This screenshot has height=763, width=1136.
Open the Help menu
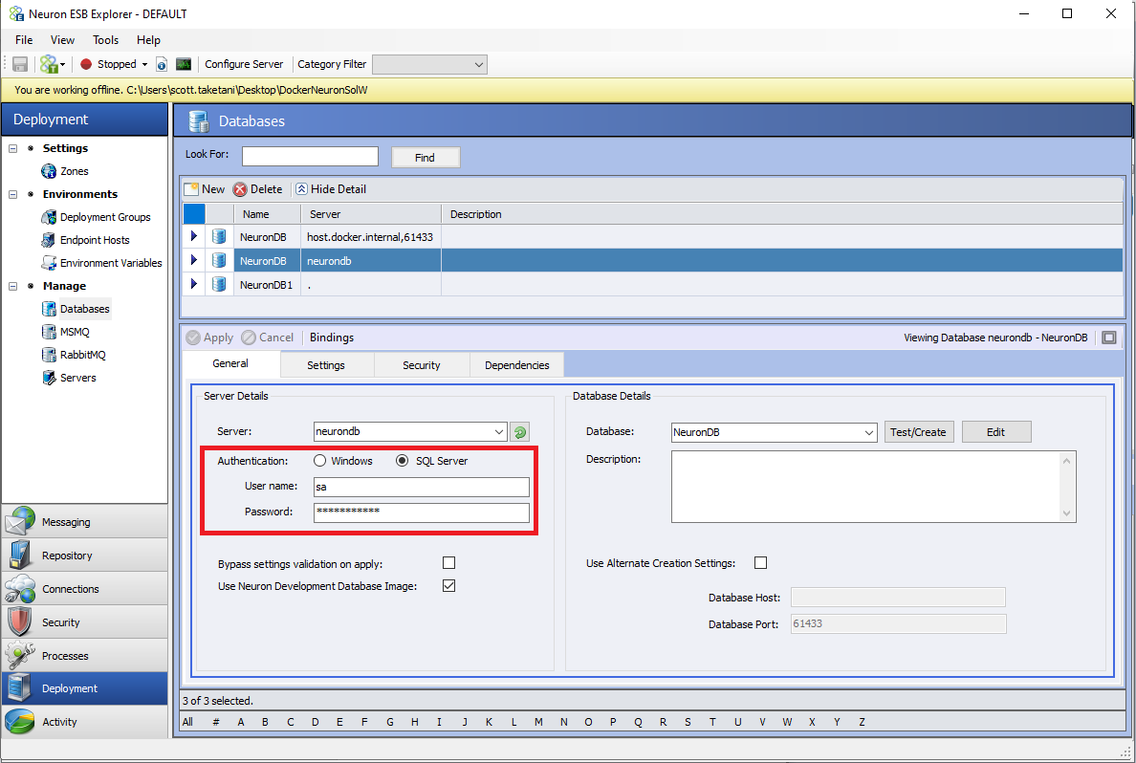coord(148,40)
